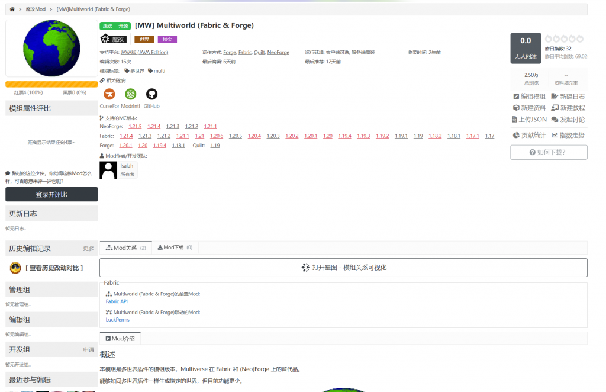Open 新建教程 new tutorial action
The width and height of the screenshot is (606, 392).
(568, 108)
